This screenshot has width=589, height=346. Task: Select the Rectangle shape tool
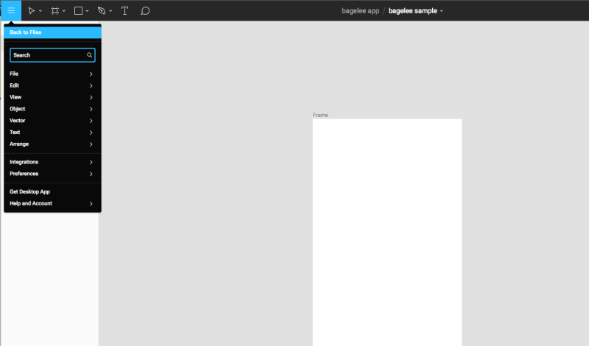[78, 11]
